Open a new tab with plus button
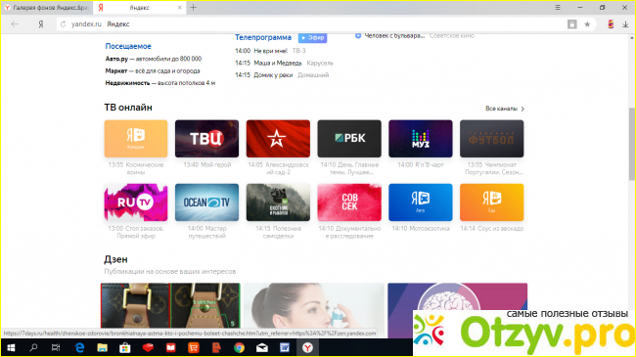The height and width of the screenshot is (357, 636). (194, 7)
